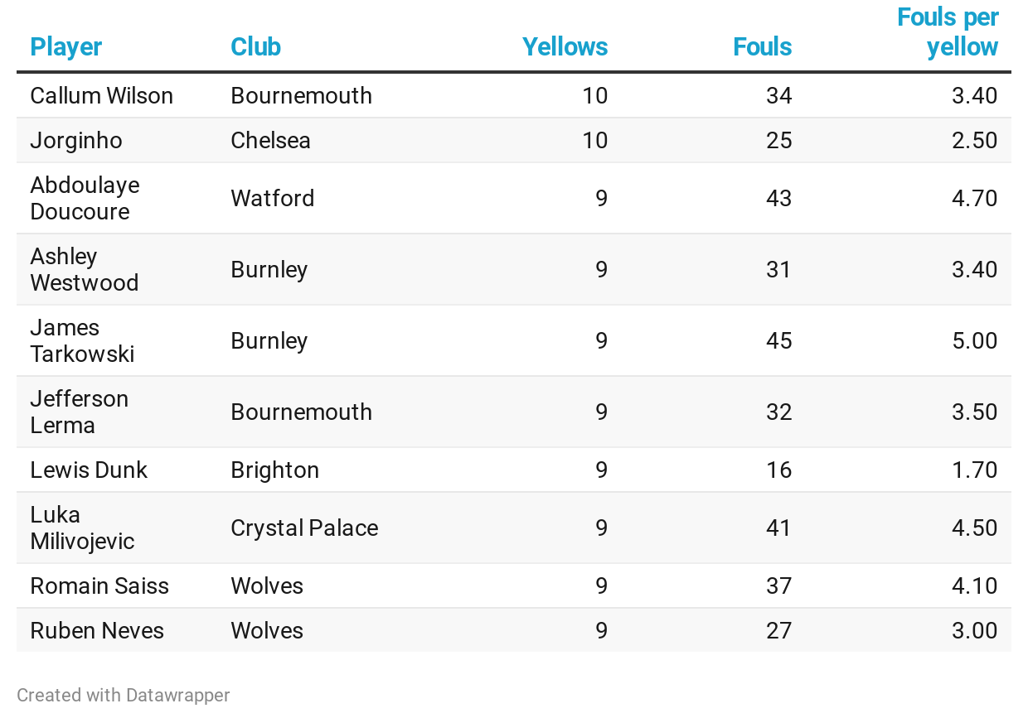Sort by the Club column header
The height and width of the screenshot is (718, 1028).
point(255,47)
